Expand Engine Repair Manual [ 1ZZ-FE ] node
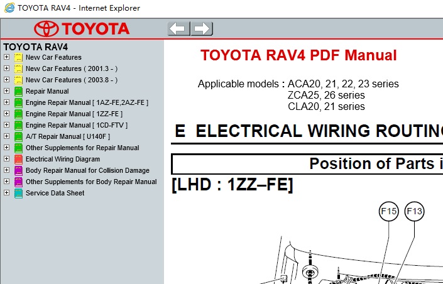This screenshot has width=443, height=284. click(x=6, y=114)
